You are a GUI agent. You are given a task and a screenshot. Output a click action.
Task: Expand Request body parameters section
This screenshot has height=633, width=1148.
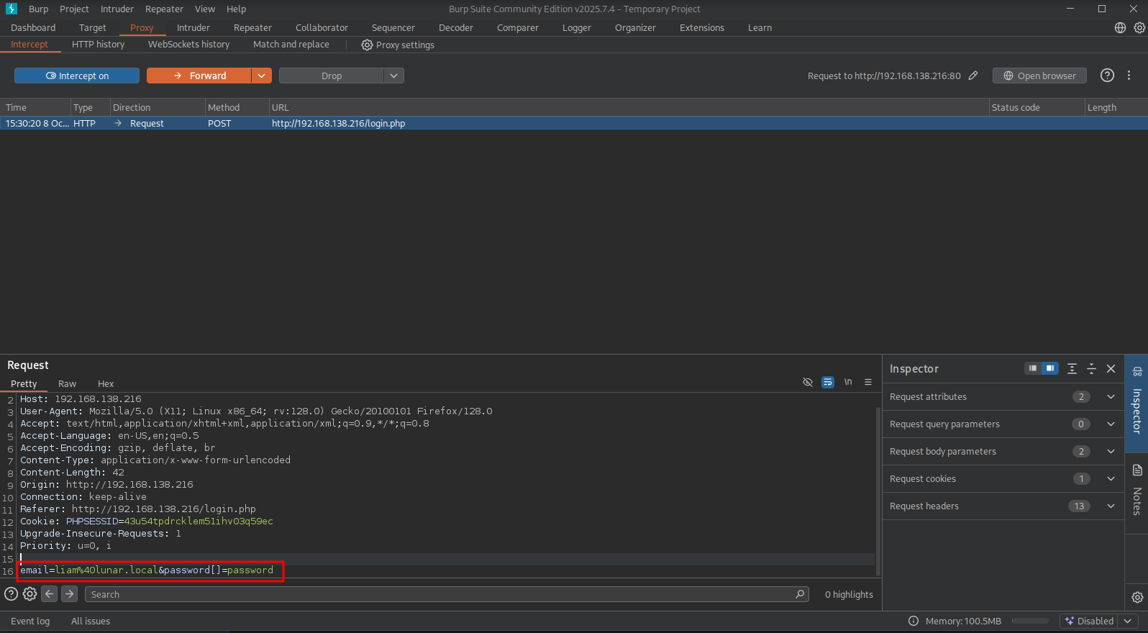pos(1111,452)
